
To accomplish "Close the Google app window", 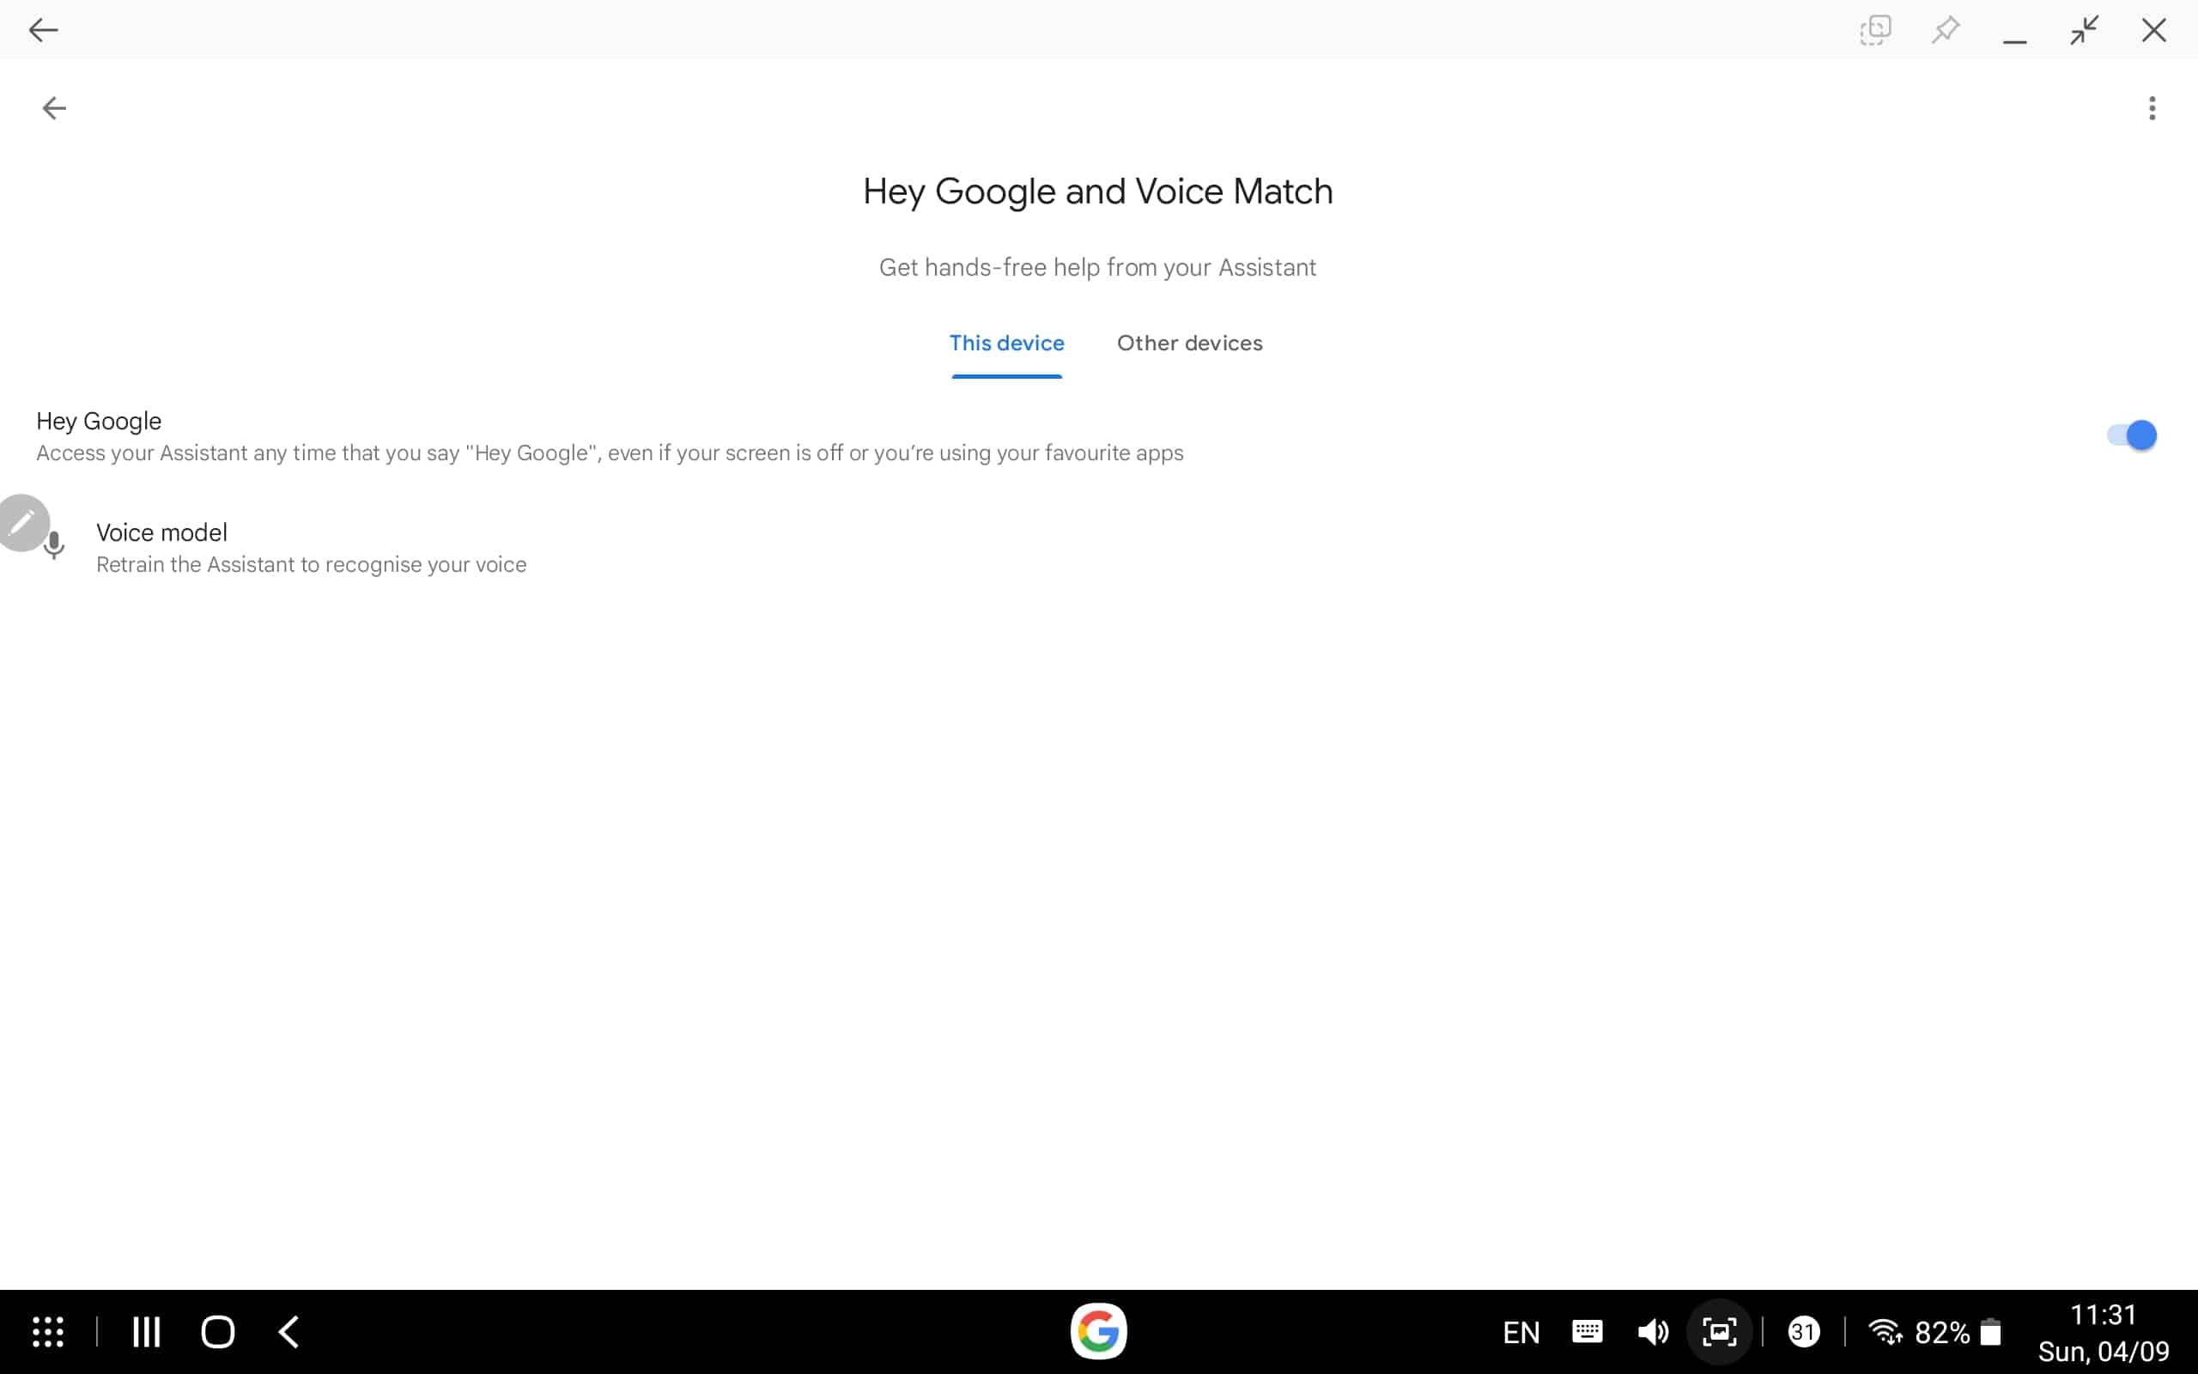I will [2153, 30].
